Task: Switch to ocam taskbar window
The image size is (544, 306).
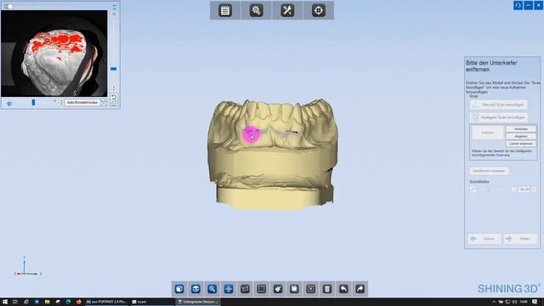Action: 151,302
